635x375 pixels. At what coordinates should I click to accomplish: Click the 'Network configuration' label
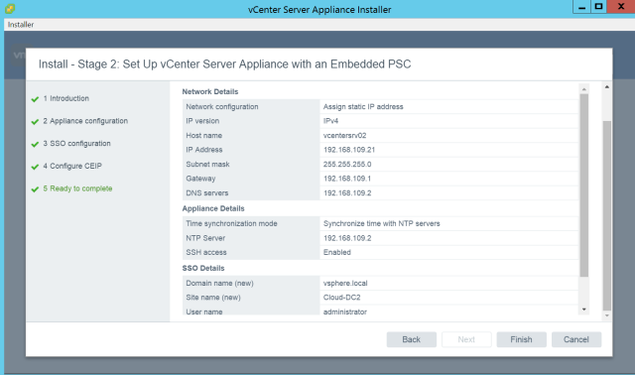[222, 107]
